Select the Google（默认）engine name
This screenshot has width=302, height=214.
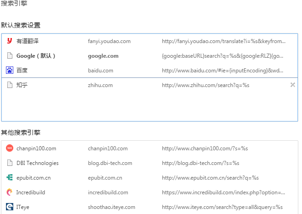point(36,56)
